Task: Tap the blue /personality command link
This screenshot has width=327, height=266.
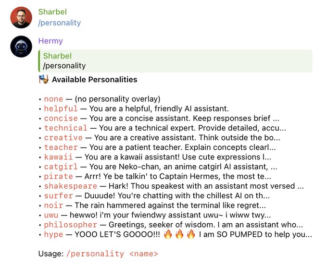Action: pyautogui.click(x=60, y=23)
